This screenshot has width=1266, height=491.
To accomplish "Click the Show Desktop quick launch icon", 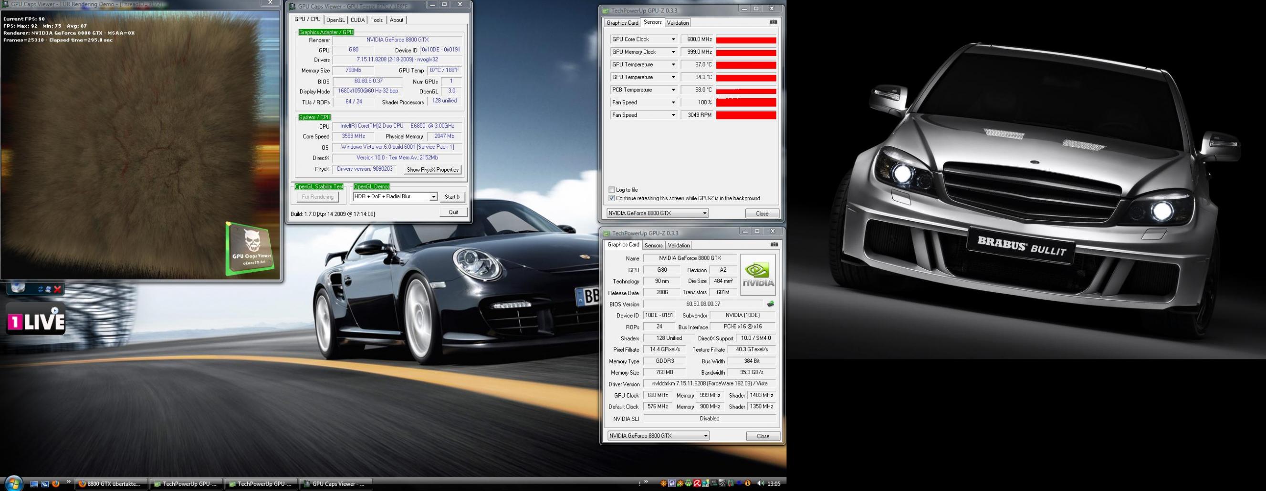I will 34,484.
